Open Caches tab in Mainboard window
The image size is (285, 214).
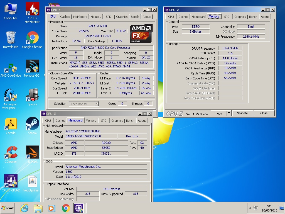(60, 120)
